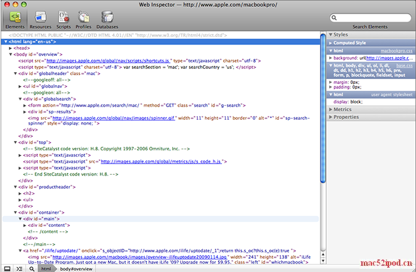416x272 pixels.
Task: Click the inspect element magnifier in status bar
Action: coord(31,269)
